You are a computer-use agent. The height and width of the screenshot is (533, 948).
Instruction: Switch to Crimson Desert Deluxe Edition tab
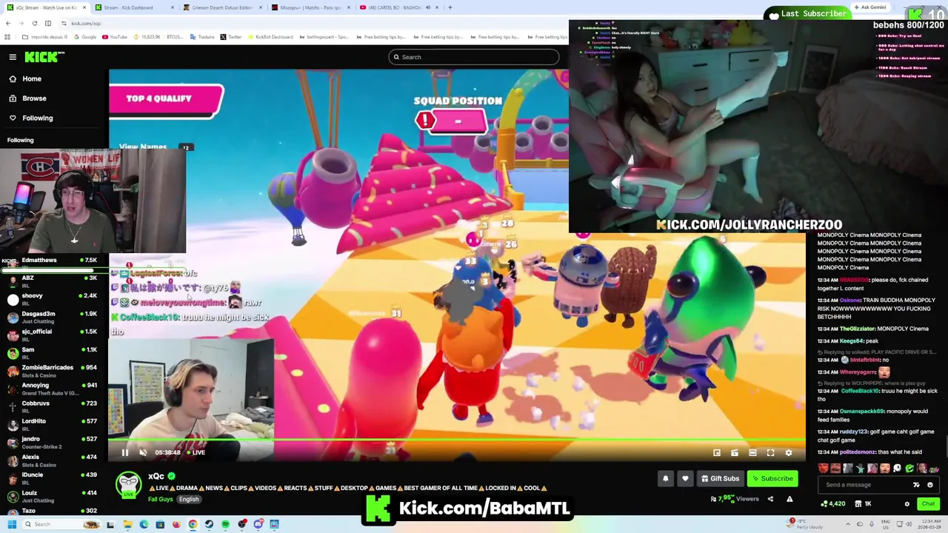(222, 7)
